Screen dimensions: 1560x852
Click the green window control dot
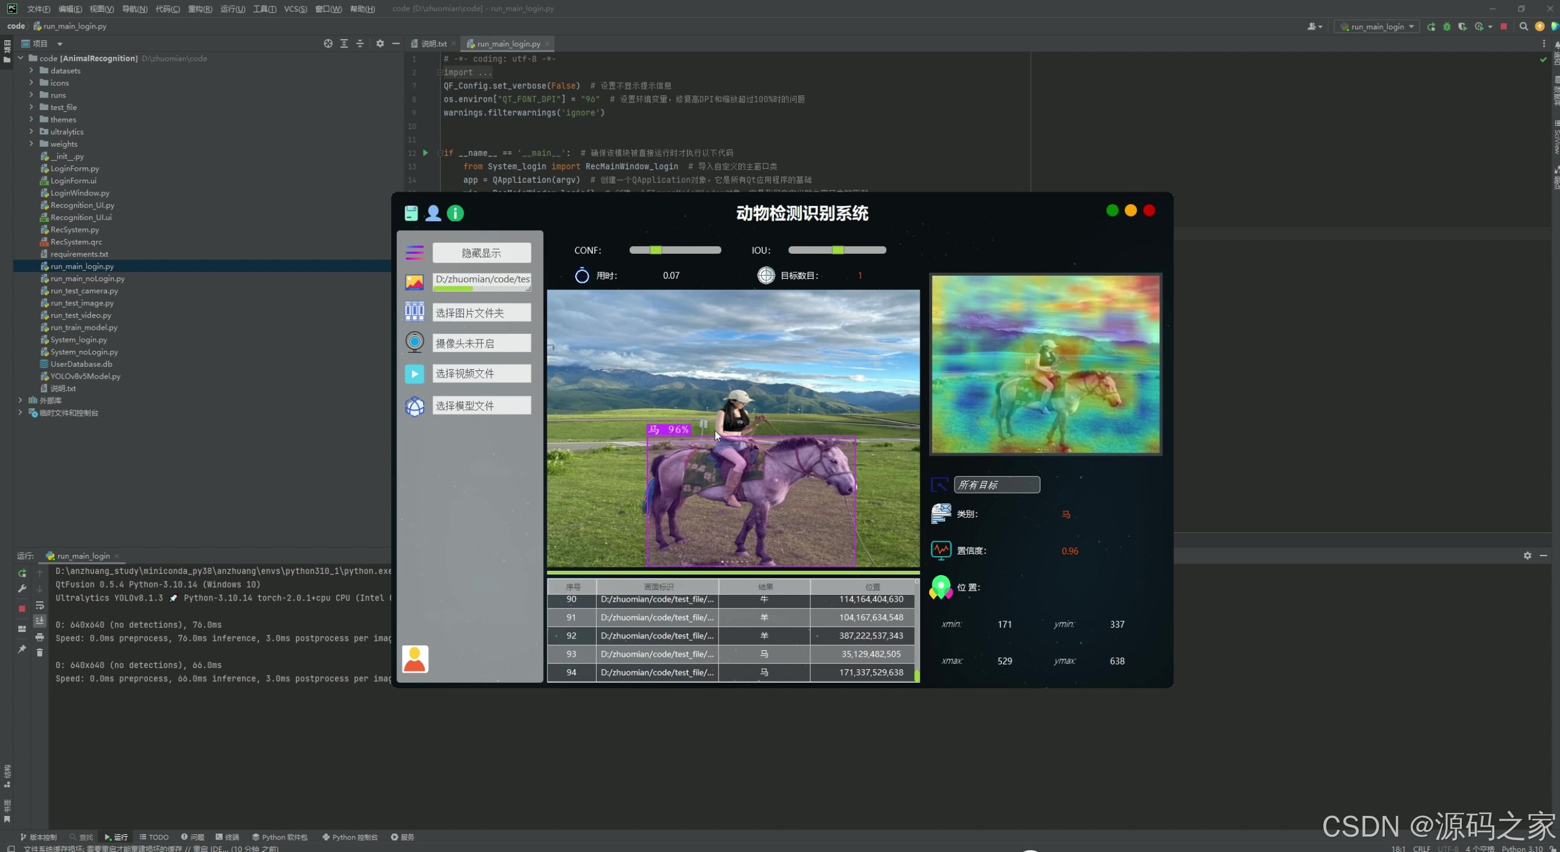coord(1112,211)
